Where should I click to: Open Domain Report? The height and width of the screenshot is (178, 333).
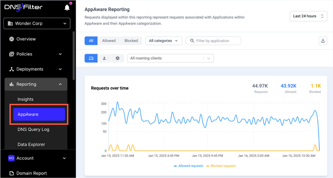[31, 173]
